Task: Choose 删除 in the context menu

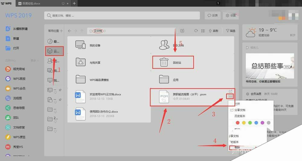Action: tap(237, 147)
